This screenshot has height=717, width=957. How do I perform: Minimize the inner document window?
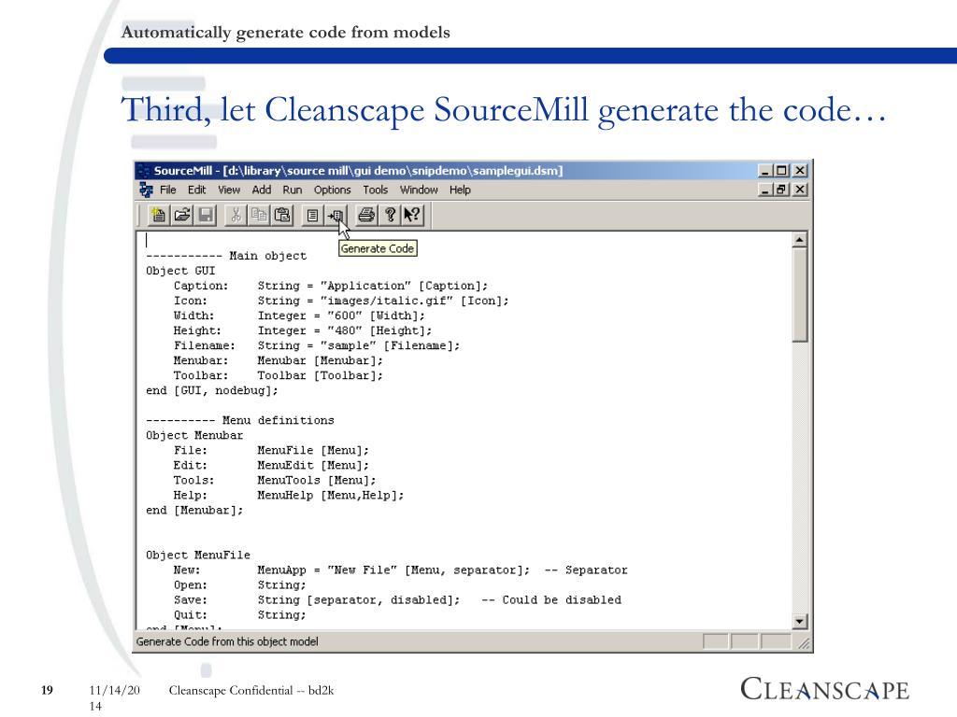click(765, 190)
